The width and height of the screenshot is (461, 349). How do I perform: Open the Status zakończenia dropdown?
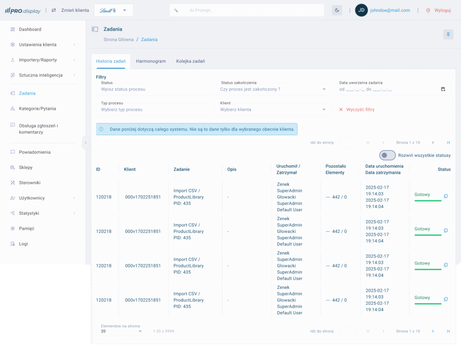tap(324, 89)
